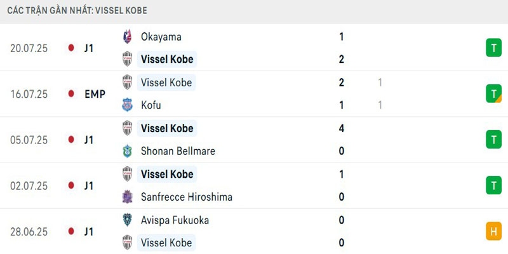This screenshot has height=254, width=508.
Task: Click the green T badge for 20.07.25
Action: (x=493, y=48)
